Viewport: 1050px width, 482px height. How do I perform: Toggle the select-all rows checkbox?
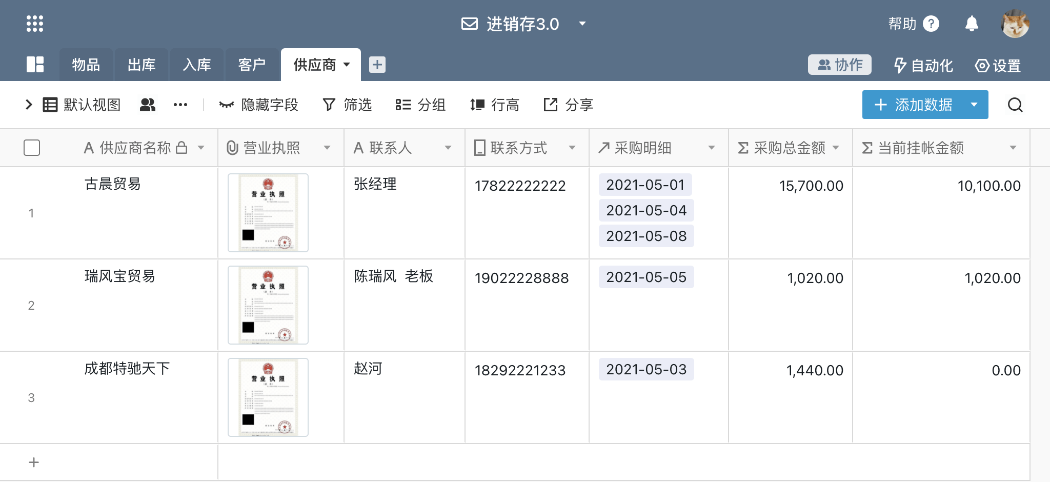pos(32,148)
